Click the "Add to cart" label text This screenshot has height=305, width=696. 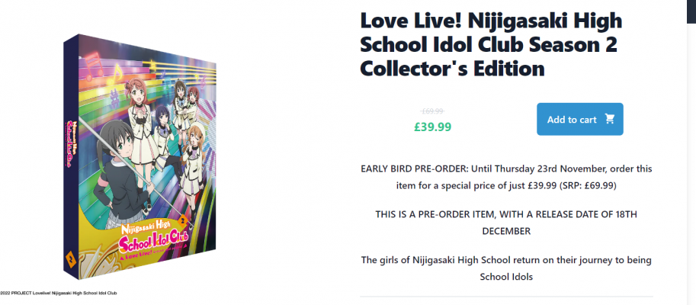tap(572, 119)
